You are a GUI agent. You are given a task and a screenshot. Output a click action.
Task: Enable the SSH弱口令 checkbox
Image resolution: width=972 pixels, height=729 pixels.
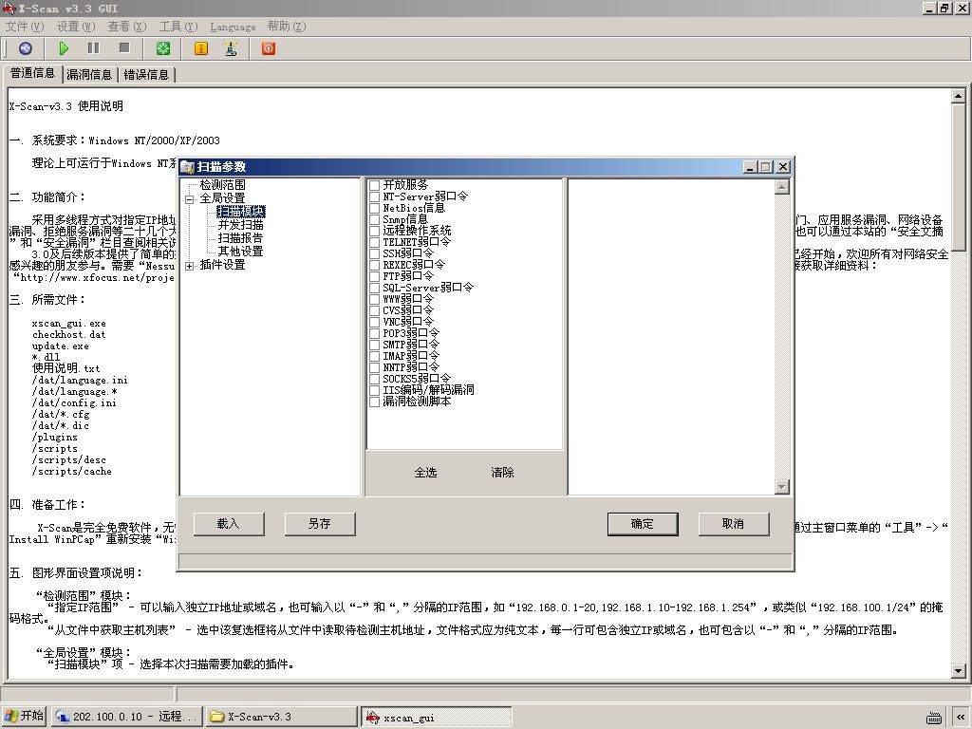click(x=374, y=253)
